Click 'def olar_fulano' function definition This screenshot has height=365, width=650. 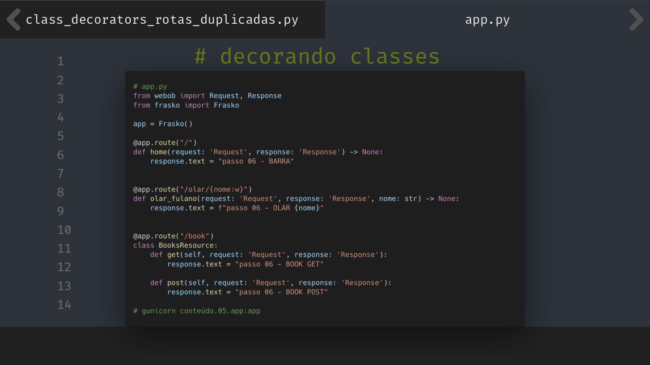[x=296, y=199]
